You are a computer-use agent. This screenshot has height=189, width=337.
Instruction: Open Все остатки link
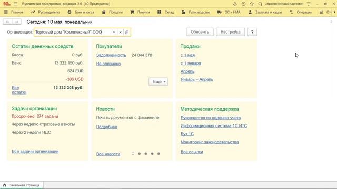(x=19, y=90)
